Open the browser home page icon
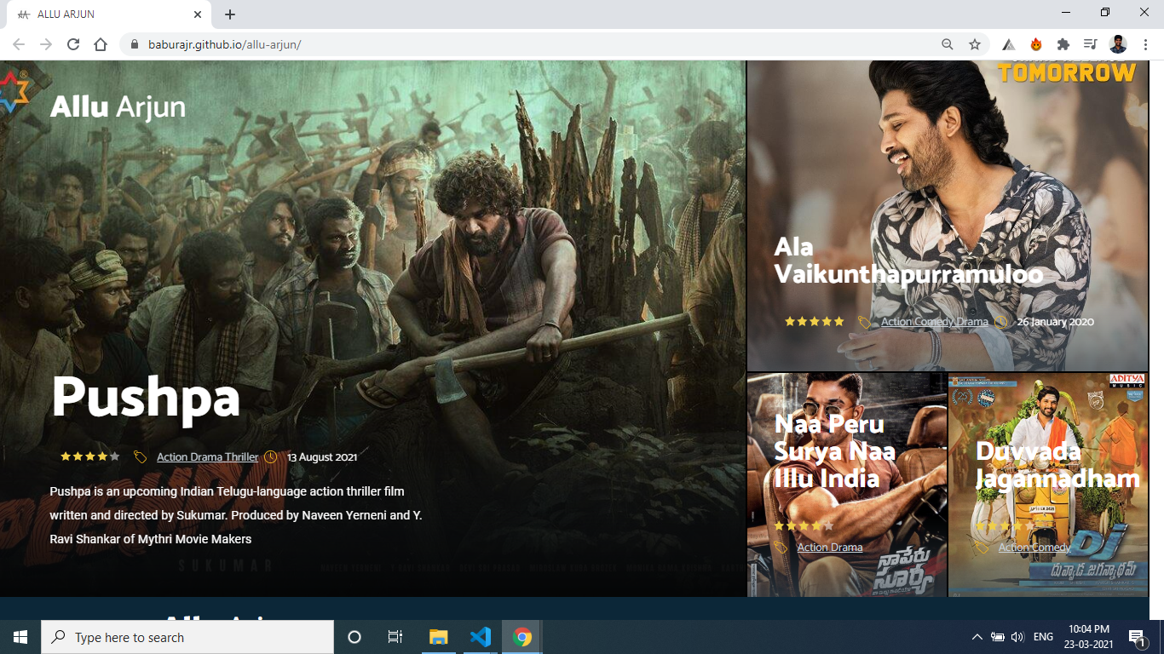This screenshot has height=654, width=1164. 101,44
